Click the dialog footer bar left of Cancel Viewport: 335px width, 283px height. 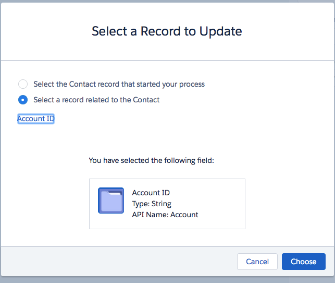119,262
